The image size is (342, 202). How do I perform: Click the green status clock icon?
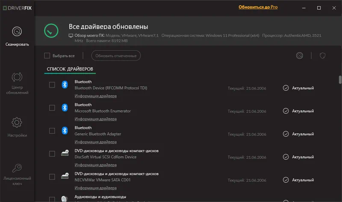[51, 31]
